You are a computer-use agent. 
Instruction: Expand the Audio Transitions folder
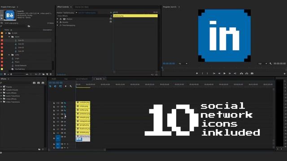click(1, 96)
